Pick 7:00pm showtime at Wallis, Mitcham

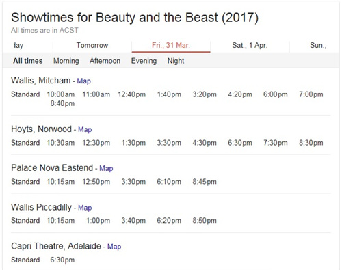tap(311, 94)
